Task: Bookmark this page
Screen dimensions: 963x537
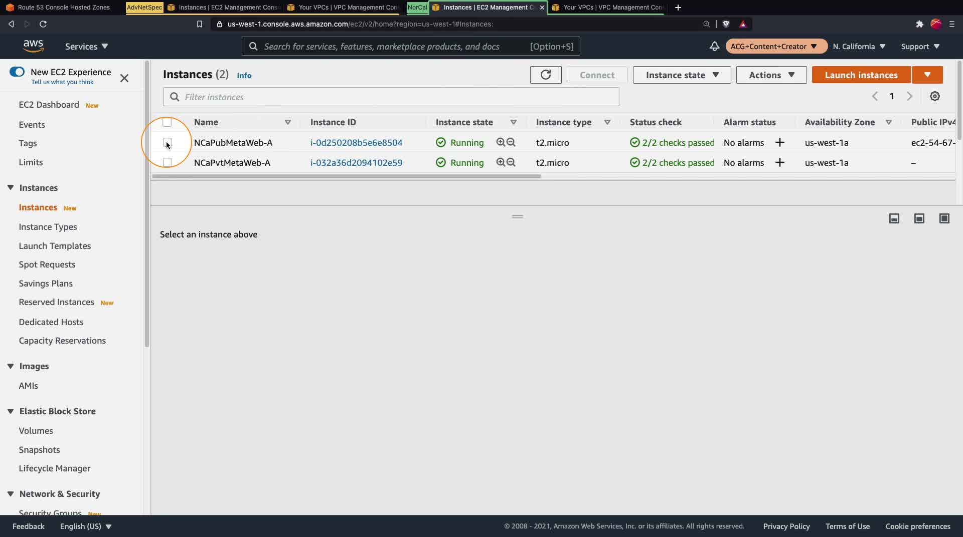Action: coord(200,24)
